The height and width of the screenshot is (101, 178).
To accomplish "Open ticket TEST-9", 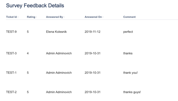I will [x=11, y=32].
